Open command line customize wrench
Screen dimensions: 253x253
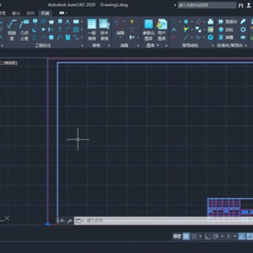(x=70, y=221)
